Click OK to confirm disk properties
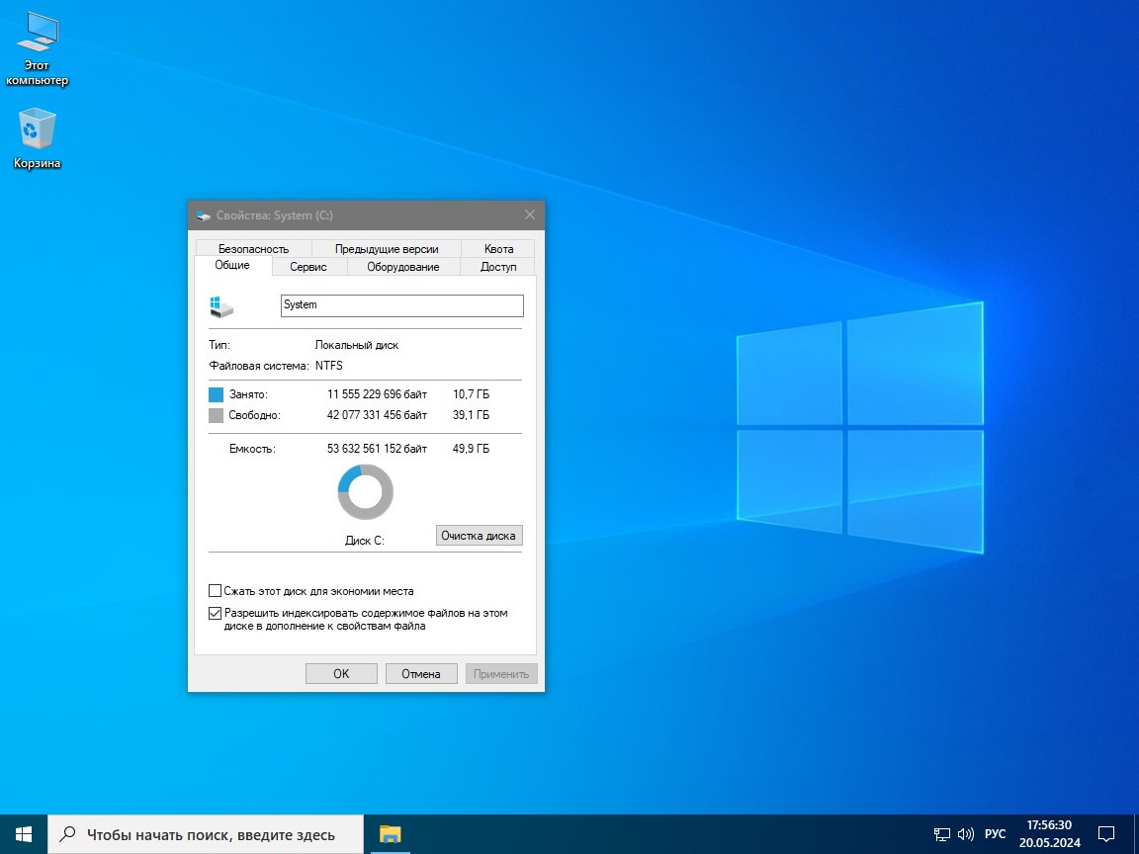Screen dimensions: 1139x854 pyautogui.click(x=340, y=673)
